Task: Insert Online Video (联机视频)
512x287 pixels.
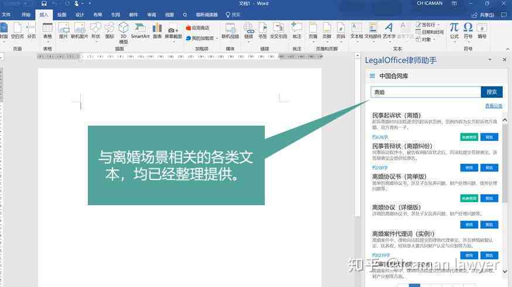Action: 230,32
